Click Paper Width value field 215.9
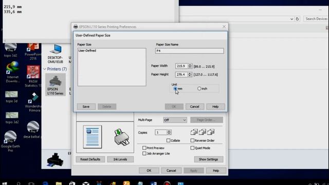 coord(181,66)
